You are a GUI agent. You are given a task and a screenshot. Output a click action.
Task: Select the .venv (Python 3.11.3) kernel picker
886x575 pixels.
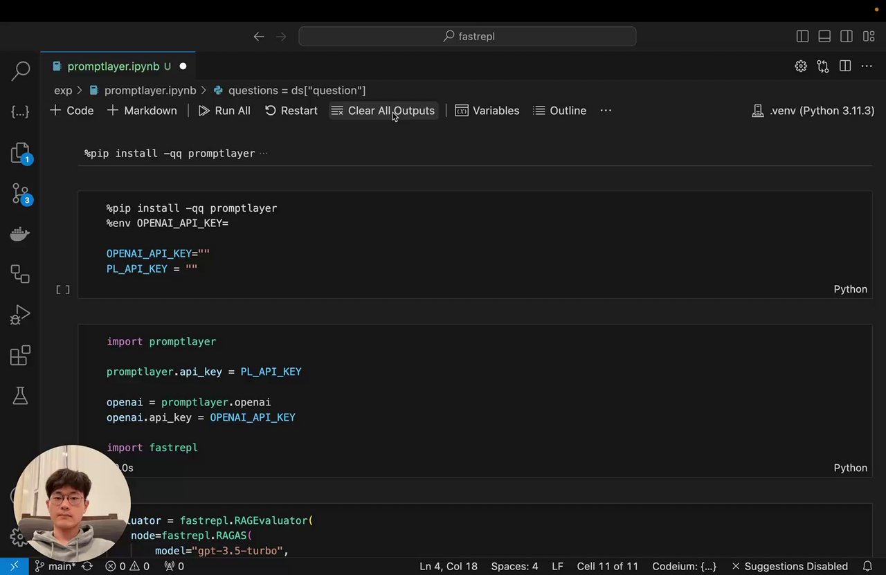(813, 111)
